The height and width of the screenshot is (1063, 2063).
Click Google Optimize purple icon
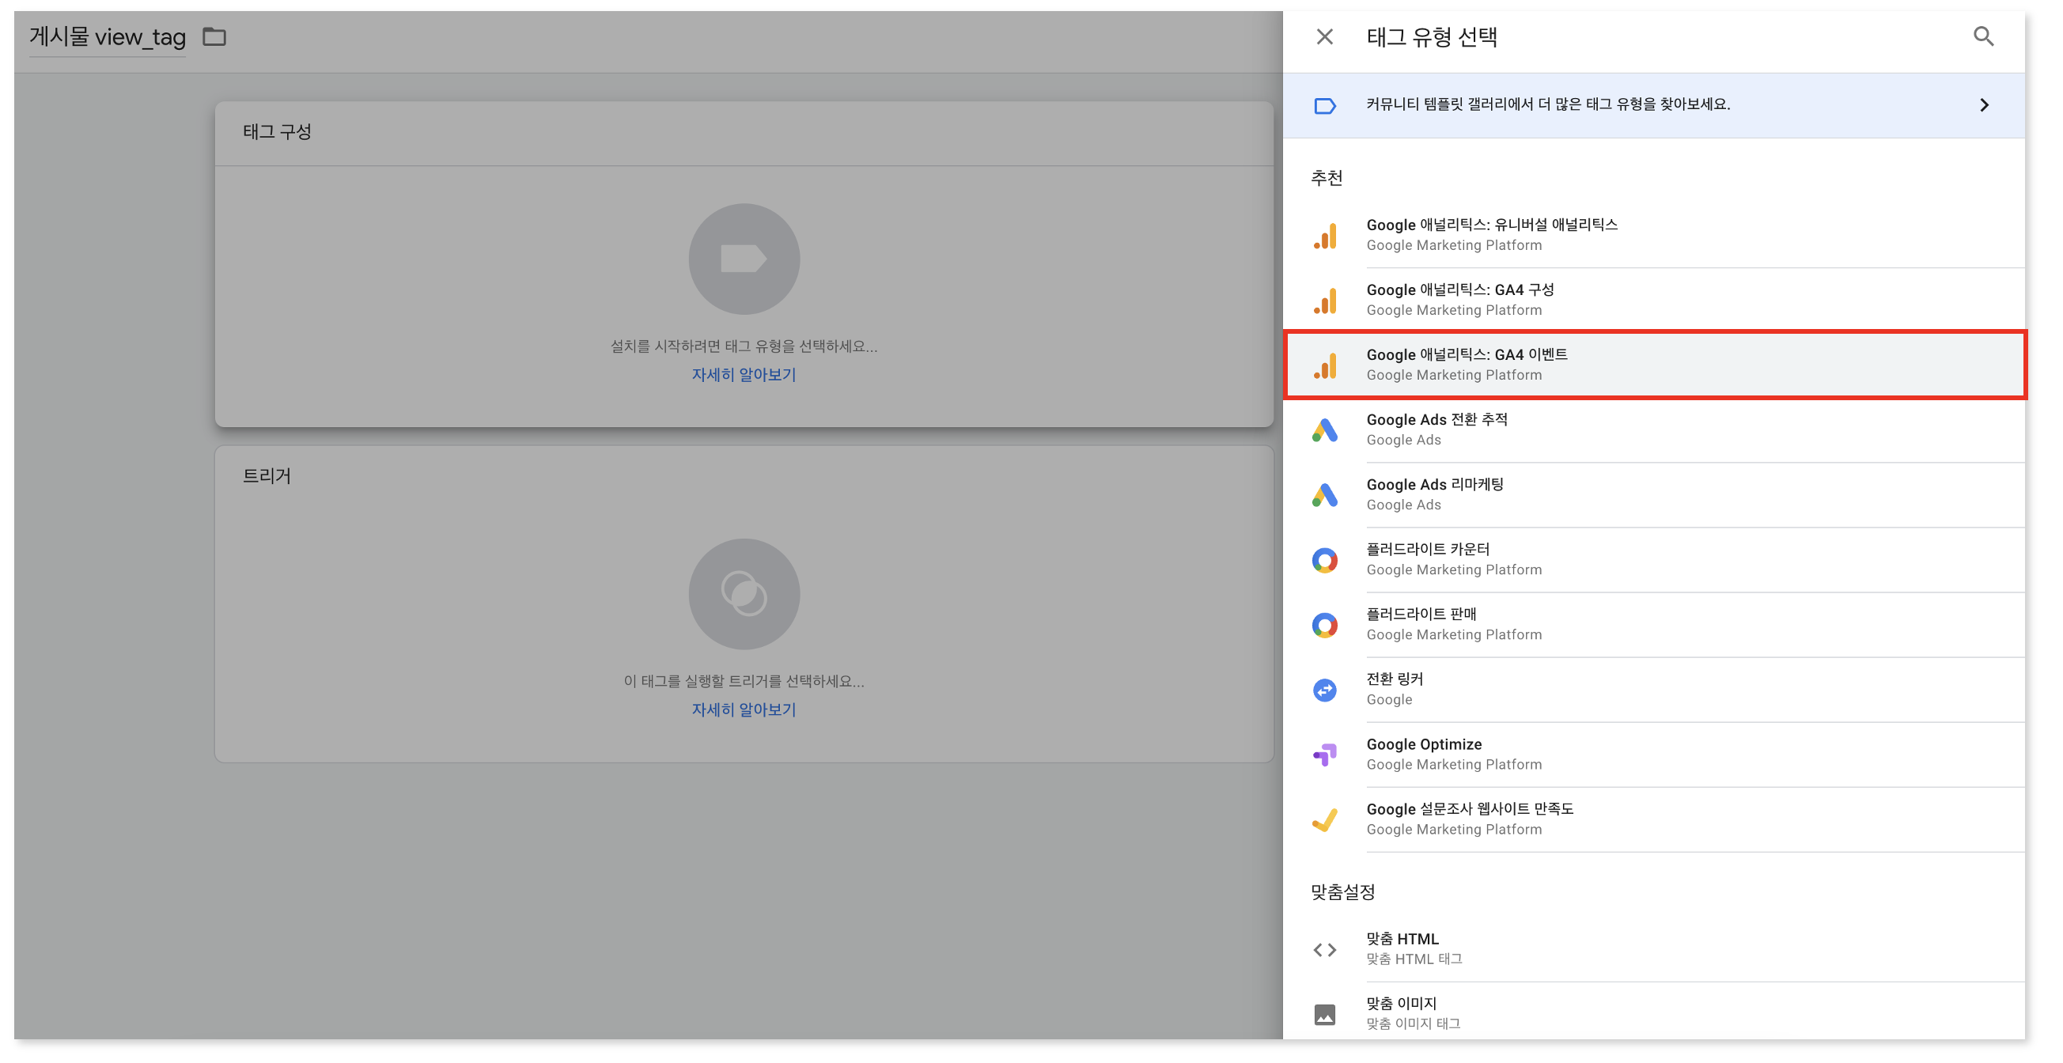[1325, 755]
